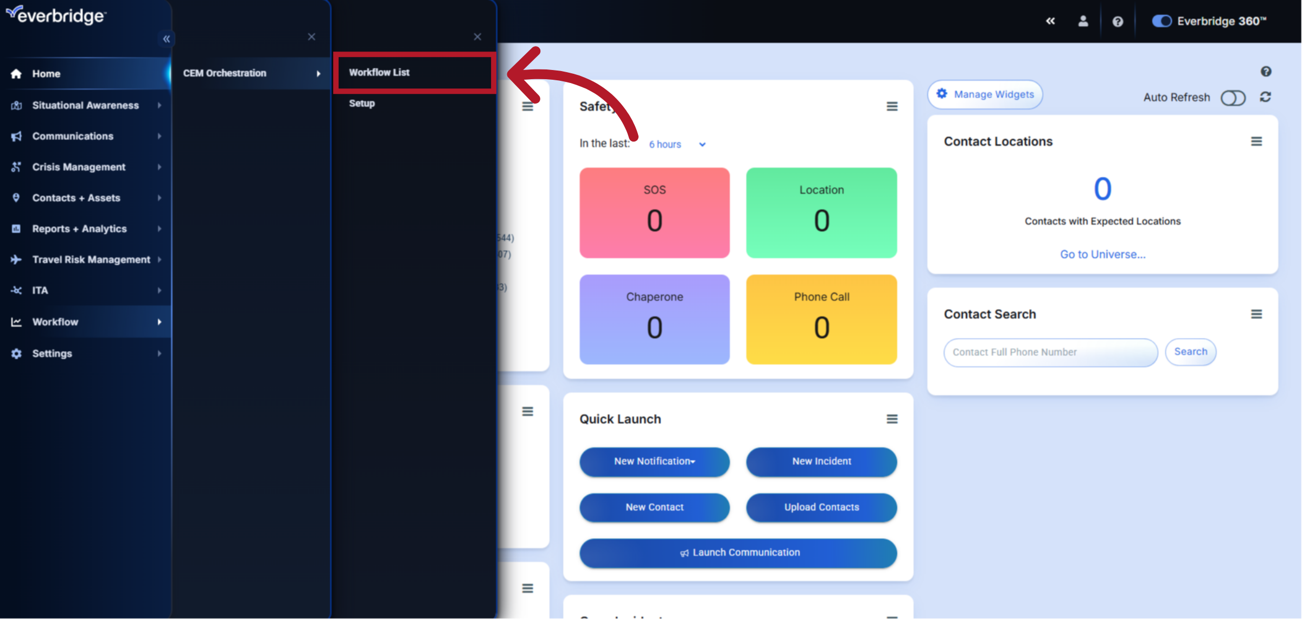
Task: Expand the CEM Orchestration submenu arrow
Action: (x=318, y=73)
